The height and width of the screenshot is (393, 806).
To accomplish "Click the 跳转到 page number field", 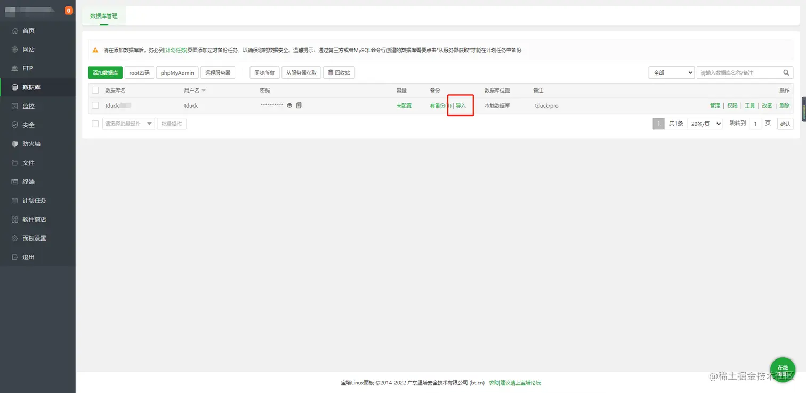I will (755, 124).
